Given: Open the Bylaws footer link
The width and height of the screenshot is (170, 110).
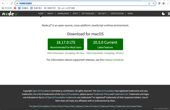Looking at the screenshot, I should pos(80,106).
